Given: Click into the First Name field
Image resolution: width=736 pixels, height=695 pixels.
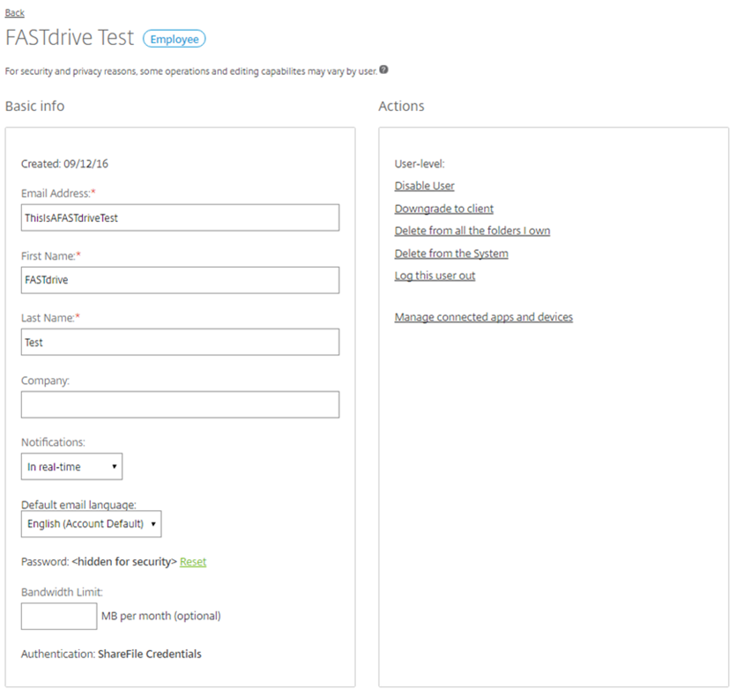Looking at the screenshot, I should click(x=180, y=280).
